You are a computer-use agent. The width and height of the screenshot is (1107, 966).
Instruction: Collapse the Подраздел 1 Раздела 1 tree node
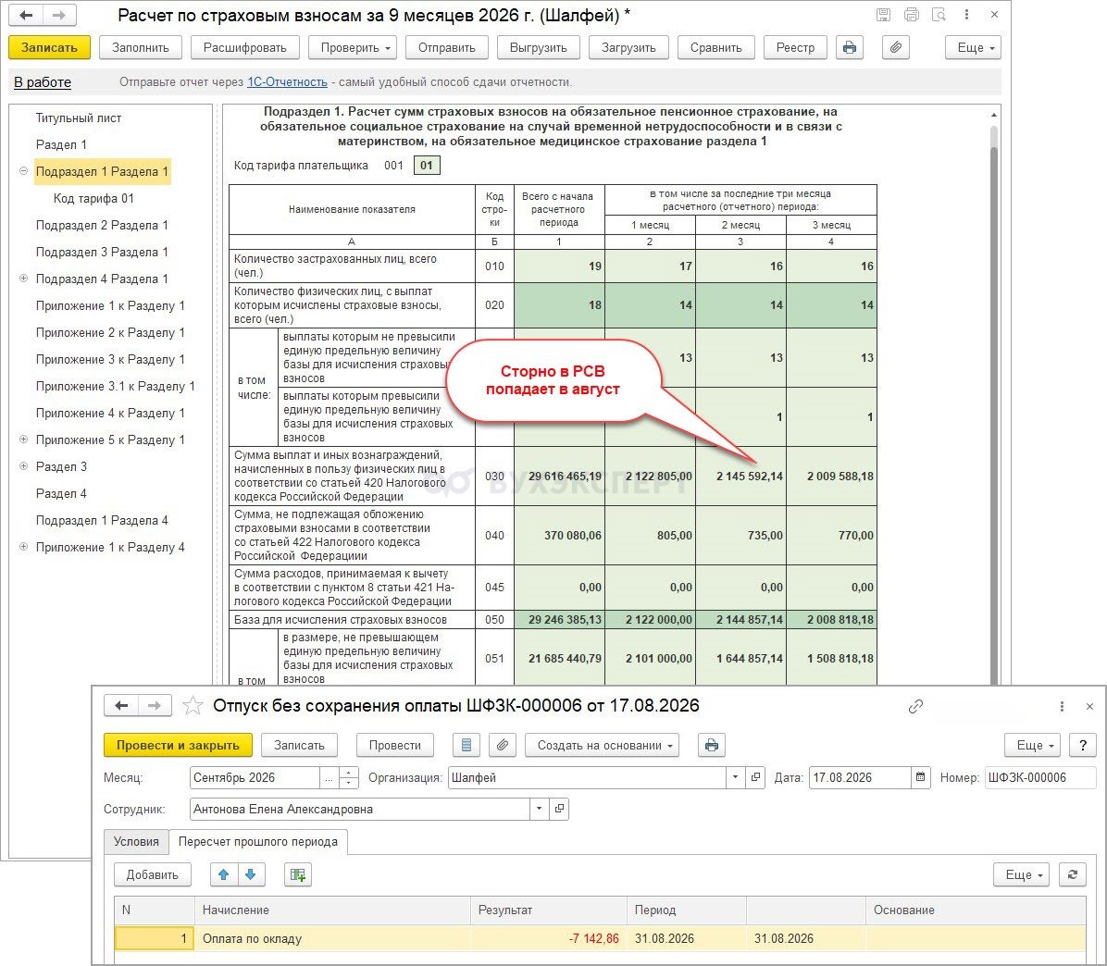(23, 171)
